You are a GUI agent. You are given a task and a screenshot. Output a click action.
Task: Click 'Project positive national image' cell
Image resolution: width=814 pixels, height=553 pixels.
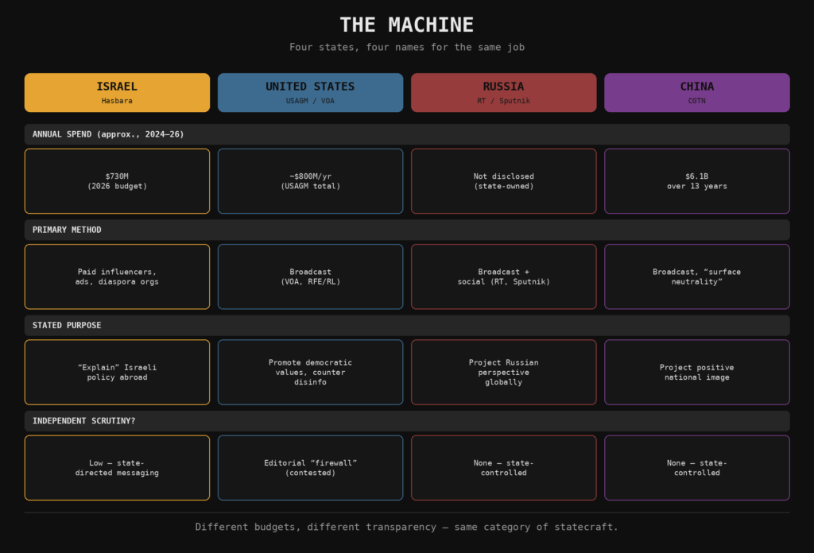[x=697, y=372]
